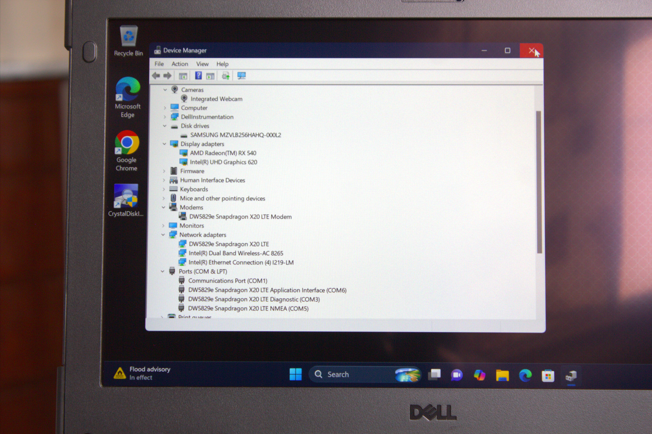652x434 pixels.
Task: Expand Mice and other pointing devices
Action: point(164,198)
